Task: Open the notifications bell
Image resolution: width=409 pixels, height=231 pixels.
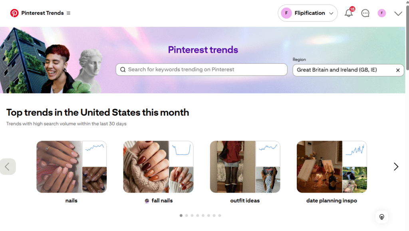Action: tap(349, 13)
